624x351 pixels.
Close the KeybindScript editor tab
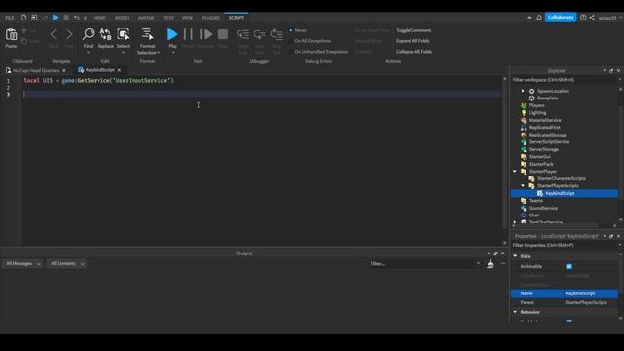pos(119,70)
